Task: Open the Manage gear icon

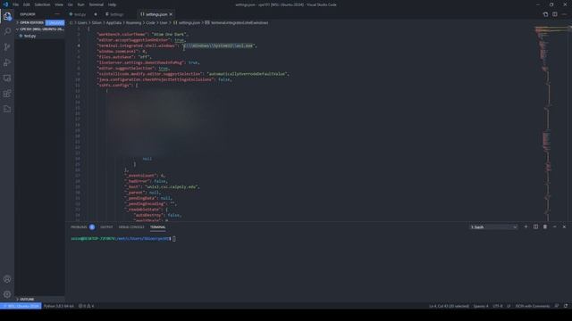Action: click(7, 294)
